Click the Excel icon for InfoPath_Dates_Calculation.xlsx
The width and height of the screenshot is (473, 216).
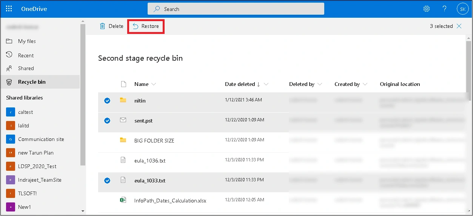click(123, 200)
